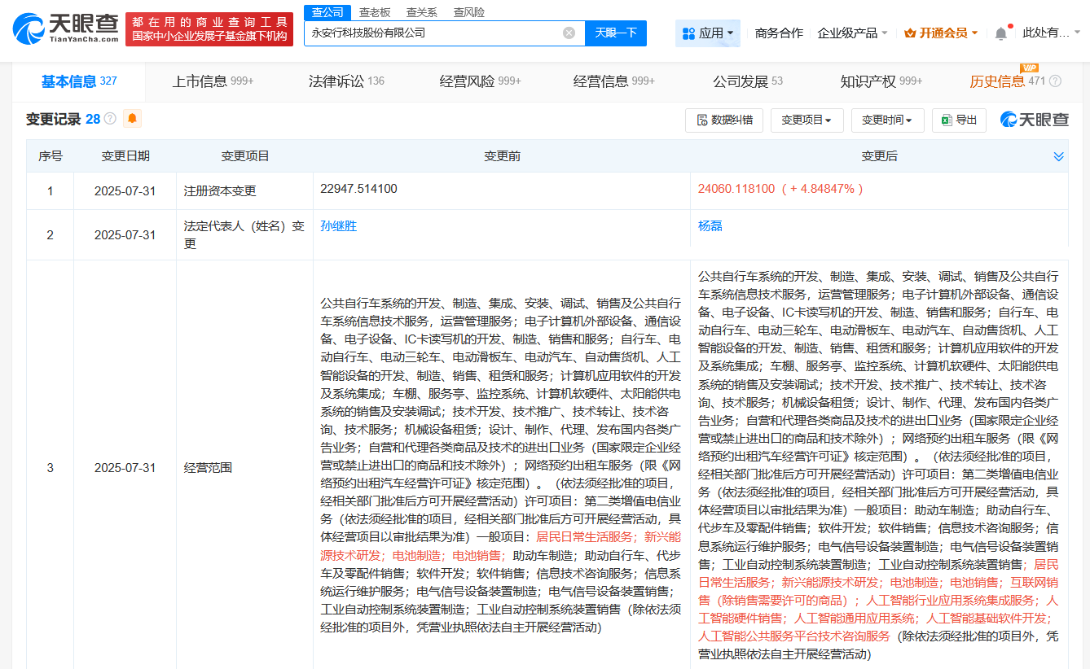This screenshot has width=1090, height=669.
Task: Open the 应用 apps dropdown
Action: point(707,33)
